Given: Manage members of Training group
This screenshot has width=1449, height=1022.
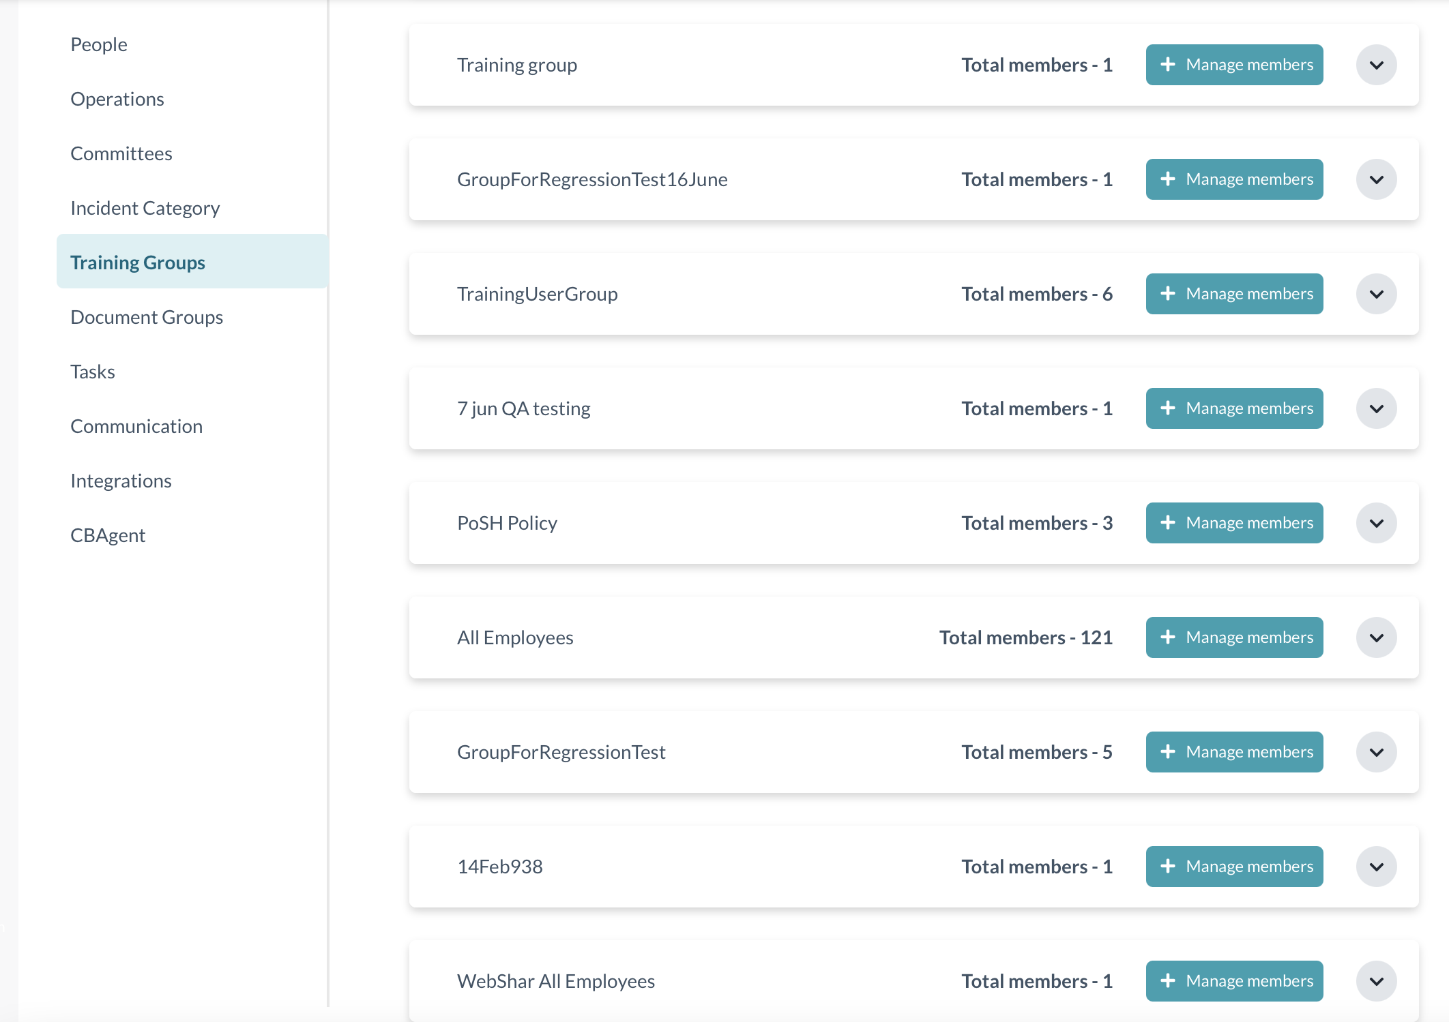Looking at the screenshot, I should pyautogui.click(x=1234, y=65).
